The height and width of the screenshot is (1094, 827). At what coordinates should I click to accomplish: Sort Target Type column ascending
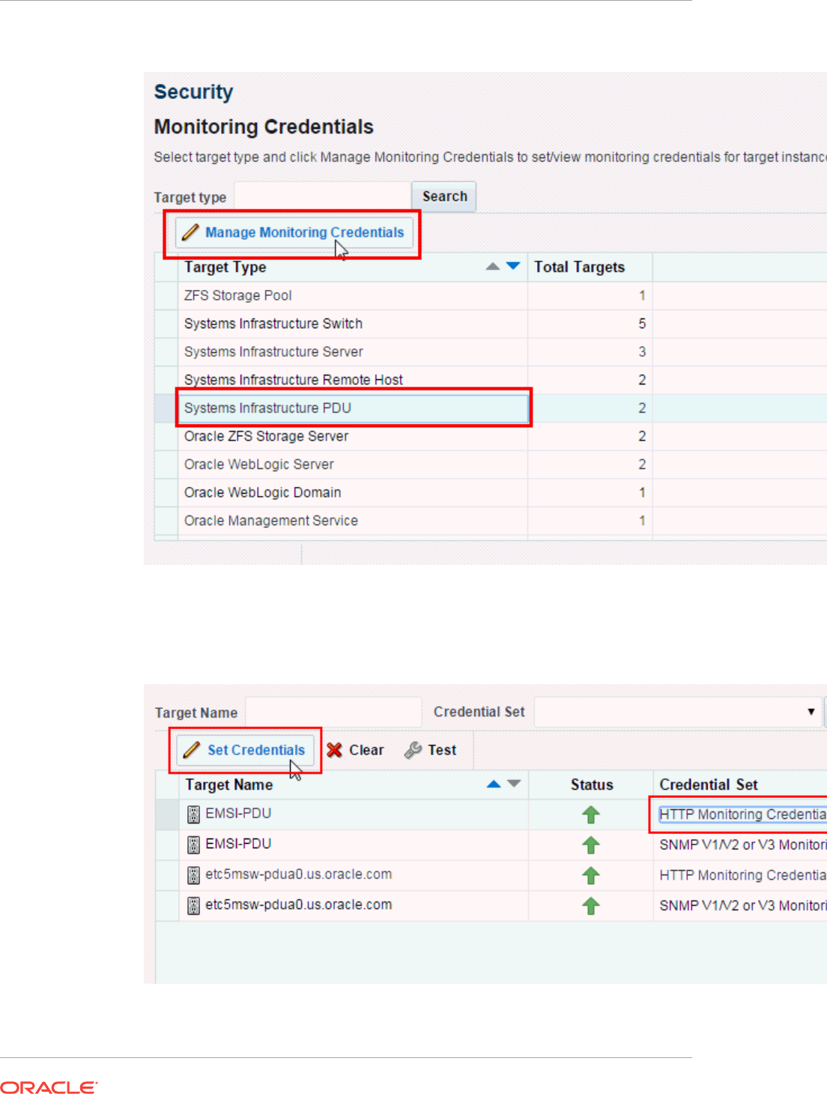pos(492,266)
